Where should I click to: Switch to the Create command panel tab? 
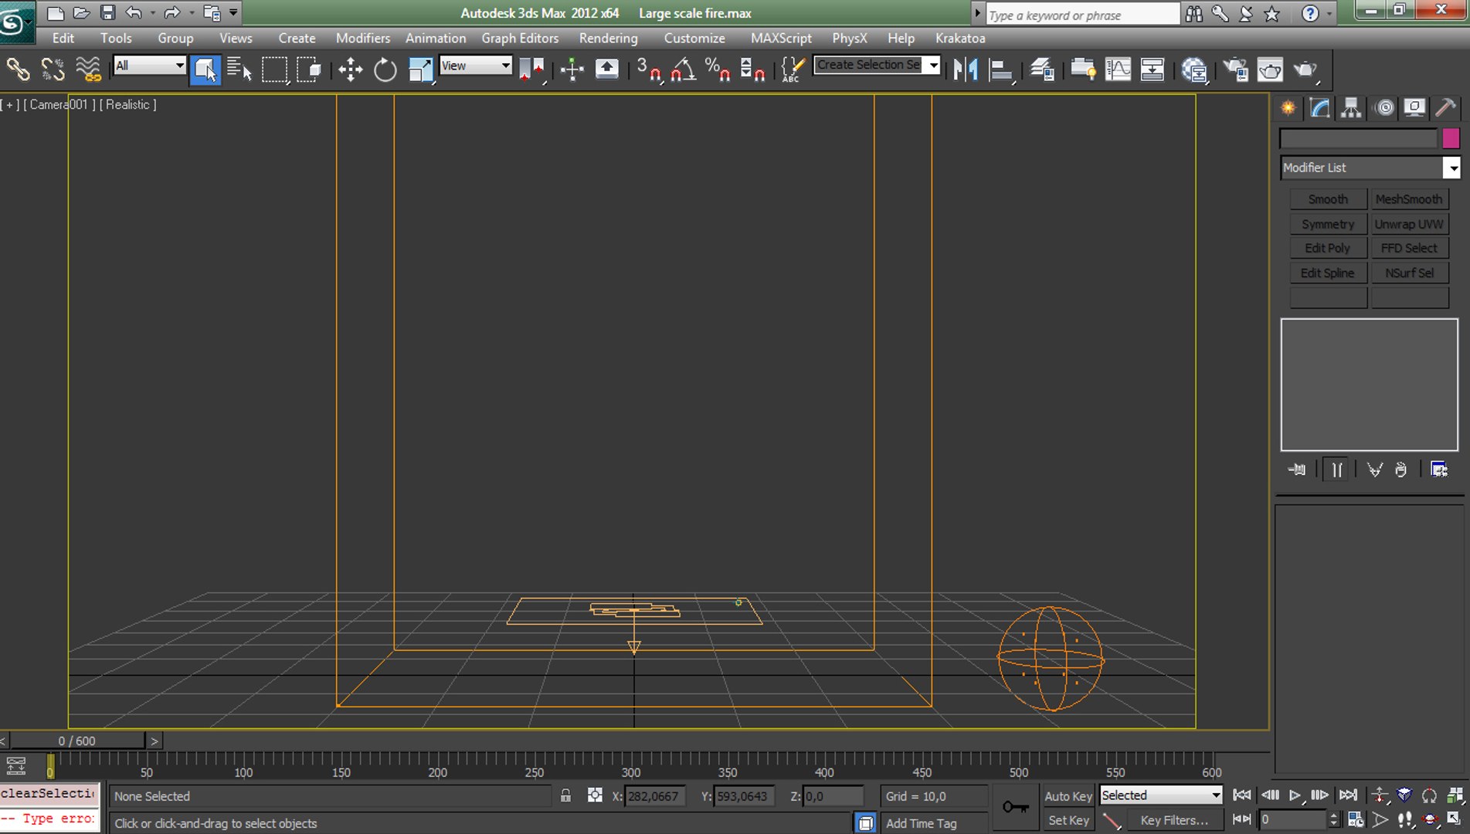[x=1288, y=108]
